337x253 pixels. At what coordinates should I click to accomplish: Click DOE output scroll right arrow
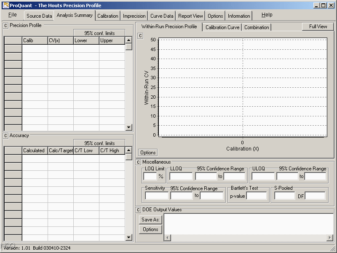[330, 238]
